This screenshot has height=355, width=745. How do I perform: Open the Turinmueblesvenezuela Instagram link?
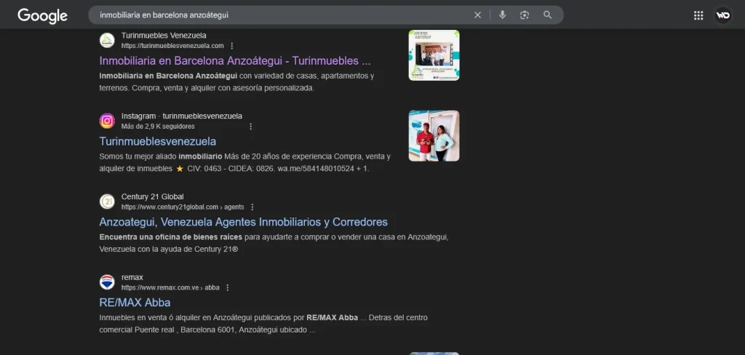[158, 142]
